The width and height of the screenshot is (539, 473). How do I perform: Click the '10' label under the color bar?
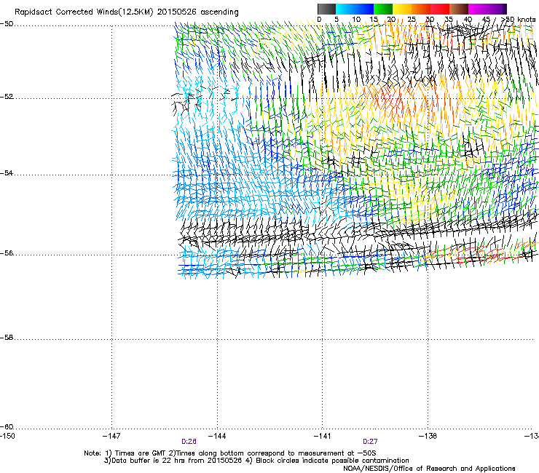tap(356, 20)
